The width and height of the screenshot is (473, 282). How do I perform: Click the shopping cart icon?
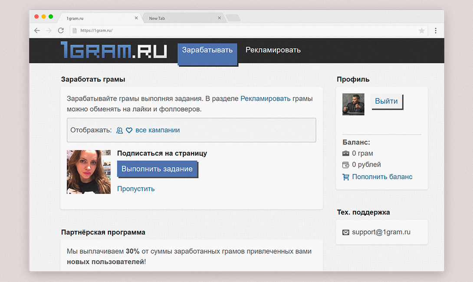[346, 177]
